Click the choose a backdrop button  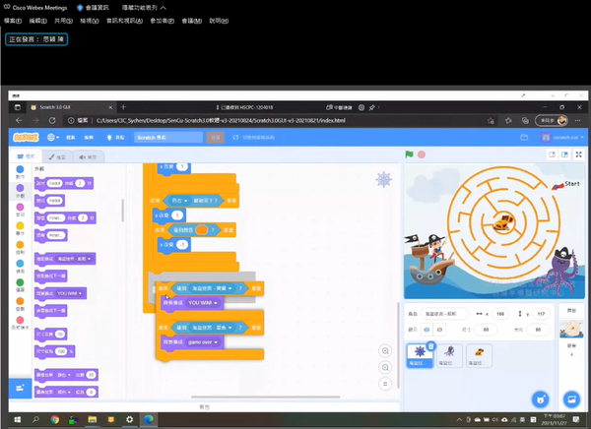pyautogui.click(x=571, y=399)
